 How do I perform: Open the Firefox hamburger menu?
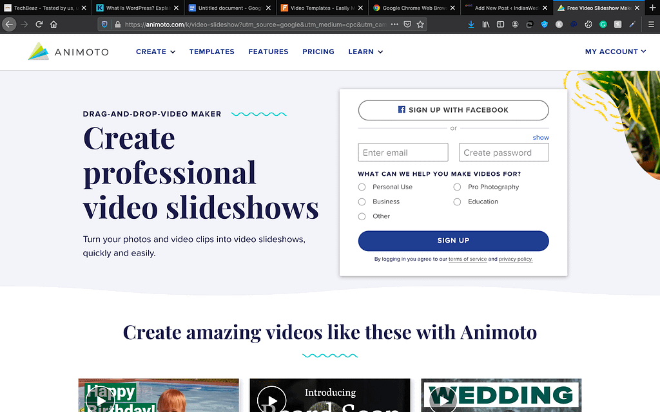point(651,24)
